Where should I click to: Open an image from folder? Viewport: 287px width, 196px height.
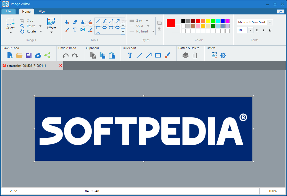pyautogui.click(x=19, y=55)
